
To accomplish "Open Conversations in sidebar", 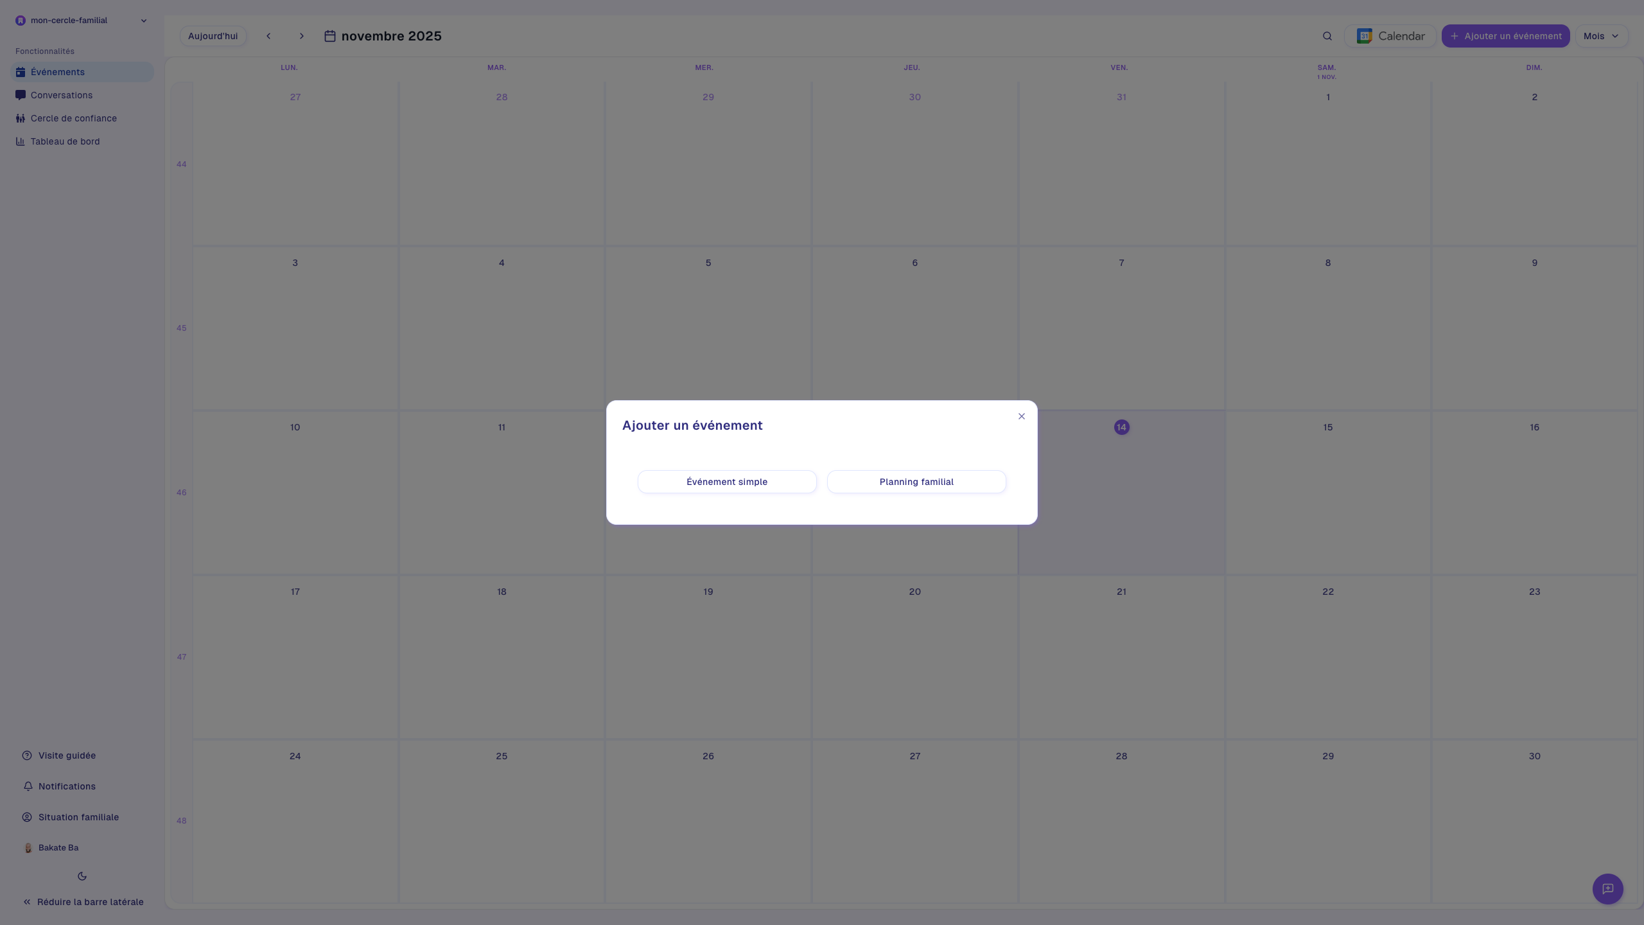I will coord(62,95).
